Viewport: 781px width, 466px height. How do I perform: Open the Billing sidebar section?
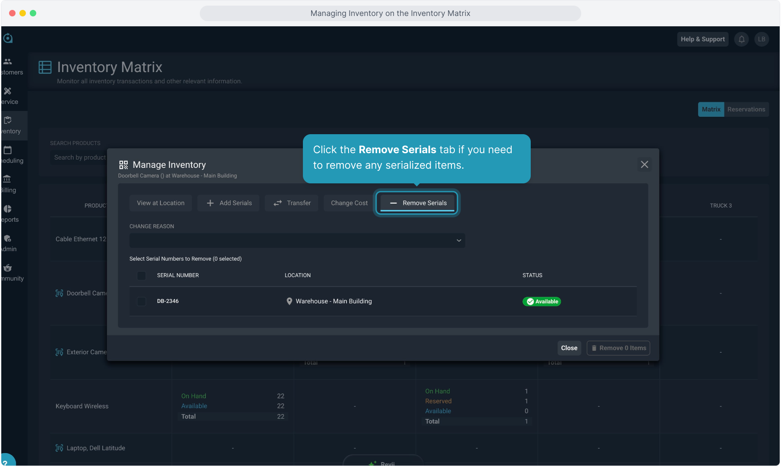pos(9,184)
